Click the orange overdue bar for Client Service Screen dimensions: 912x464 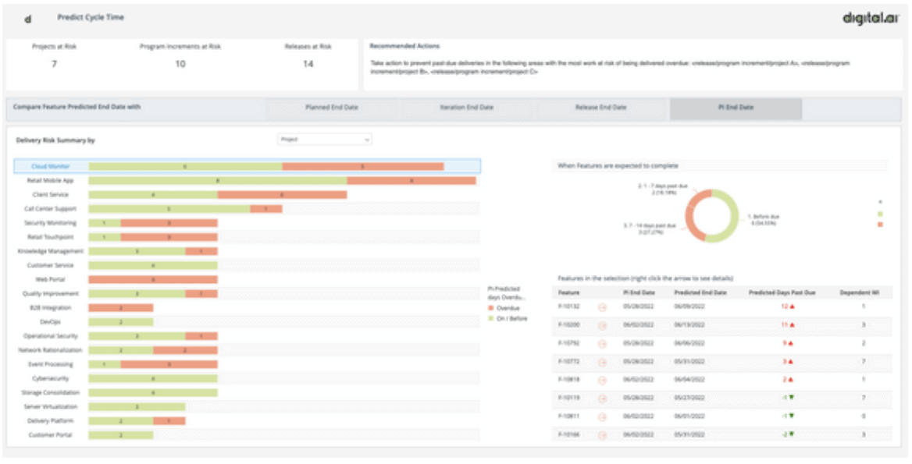(282, 194)
